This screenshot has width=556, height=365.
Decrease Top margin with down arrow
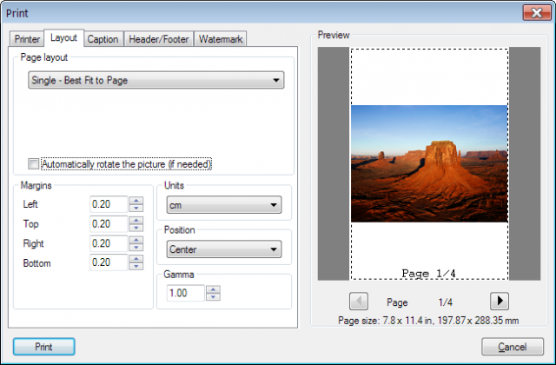point(136,228)
